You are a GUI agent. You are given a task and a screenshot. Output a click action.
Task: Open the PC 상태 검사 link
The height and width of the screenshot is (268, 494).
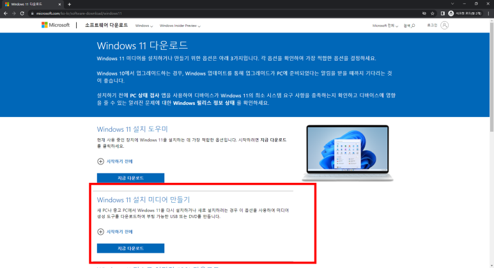click(x=144, y=95)
